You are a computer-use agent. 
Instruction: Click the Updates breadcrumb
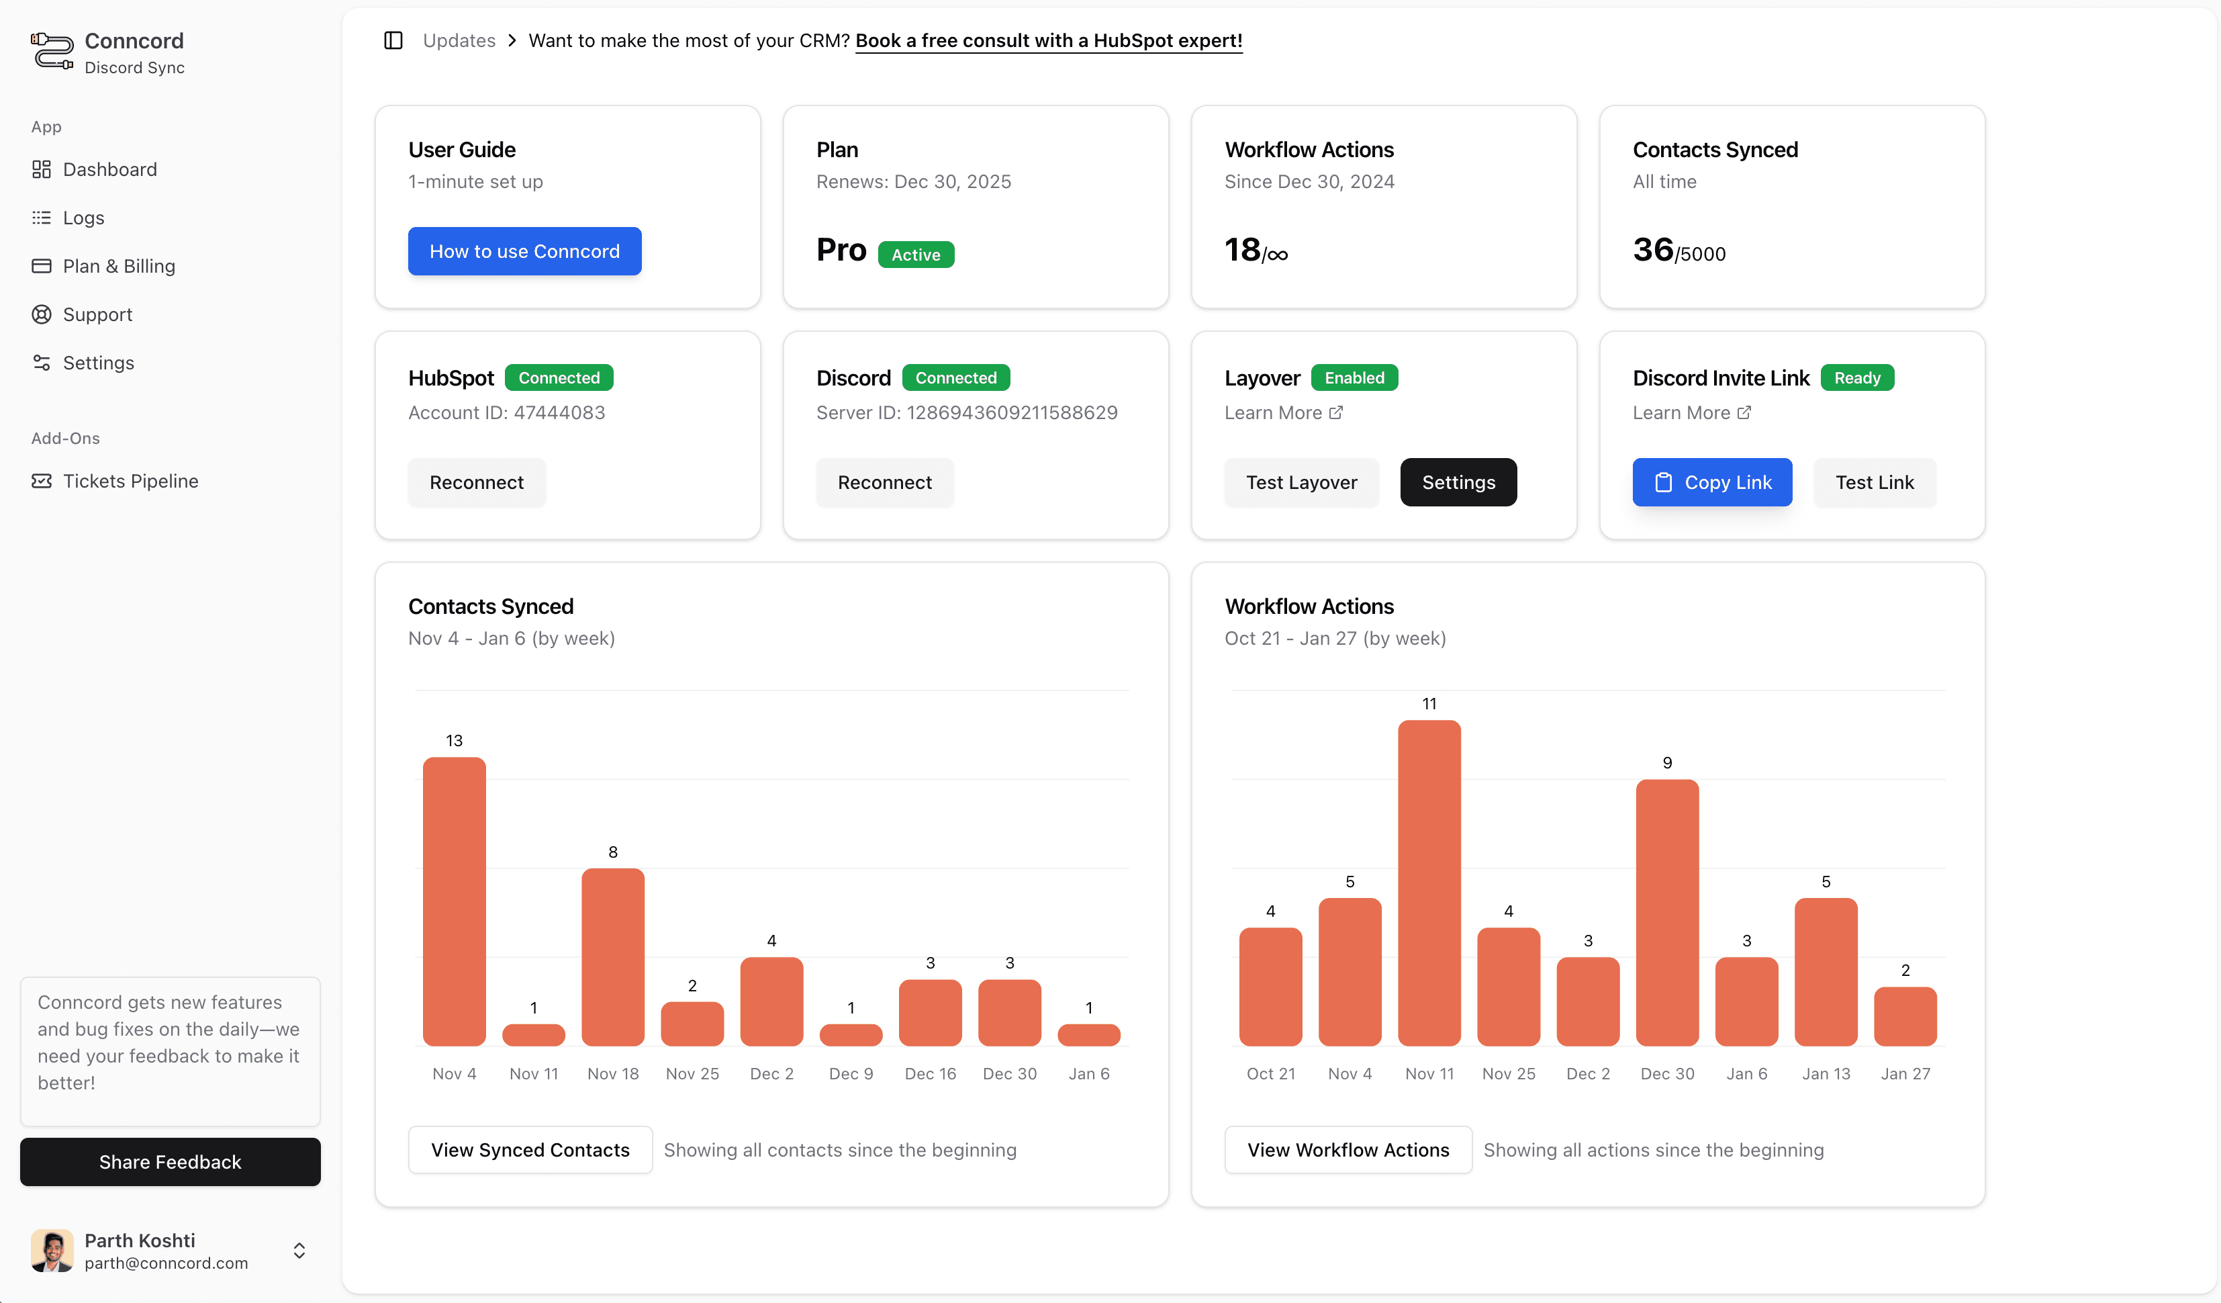[459, 40]
